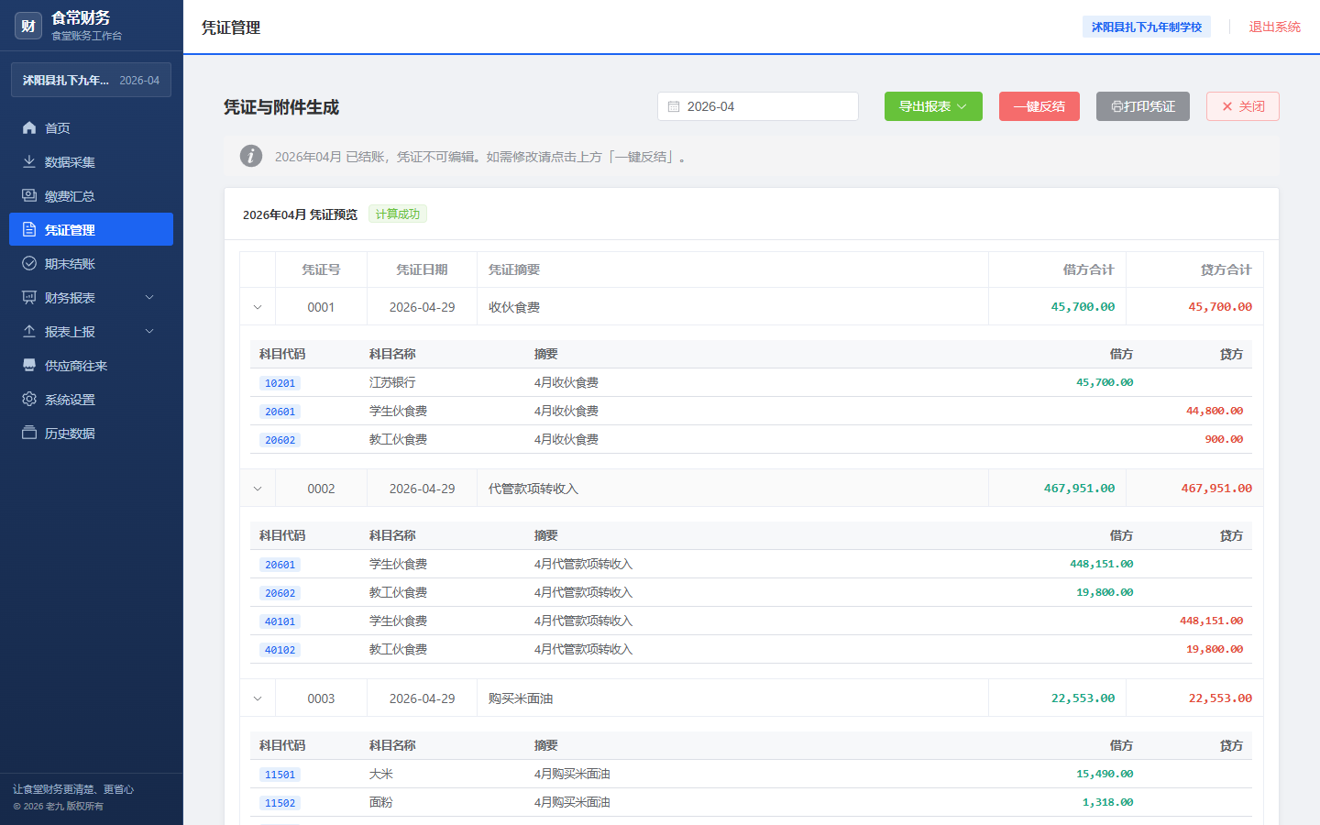Collapse voucher 0003 row chevron
Viewport: 1320px width, 825px height.
[258, 698]
